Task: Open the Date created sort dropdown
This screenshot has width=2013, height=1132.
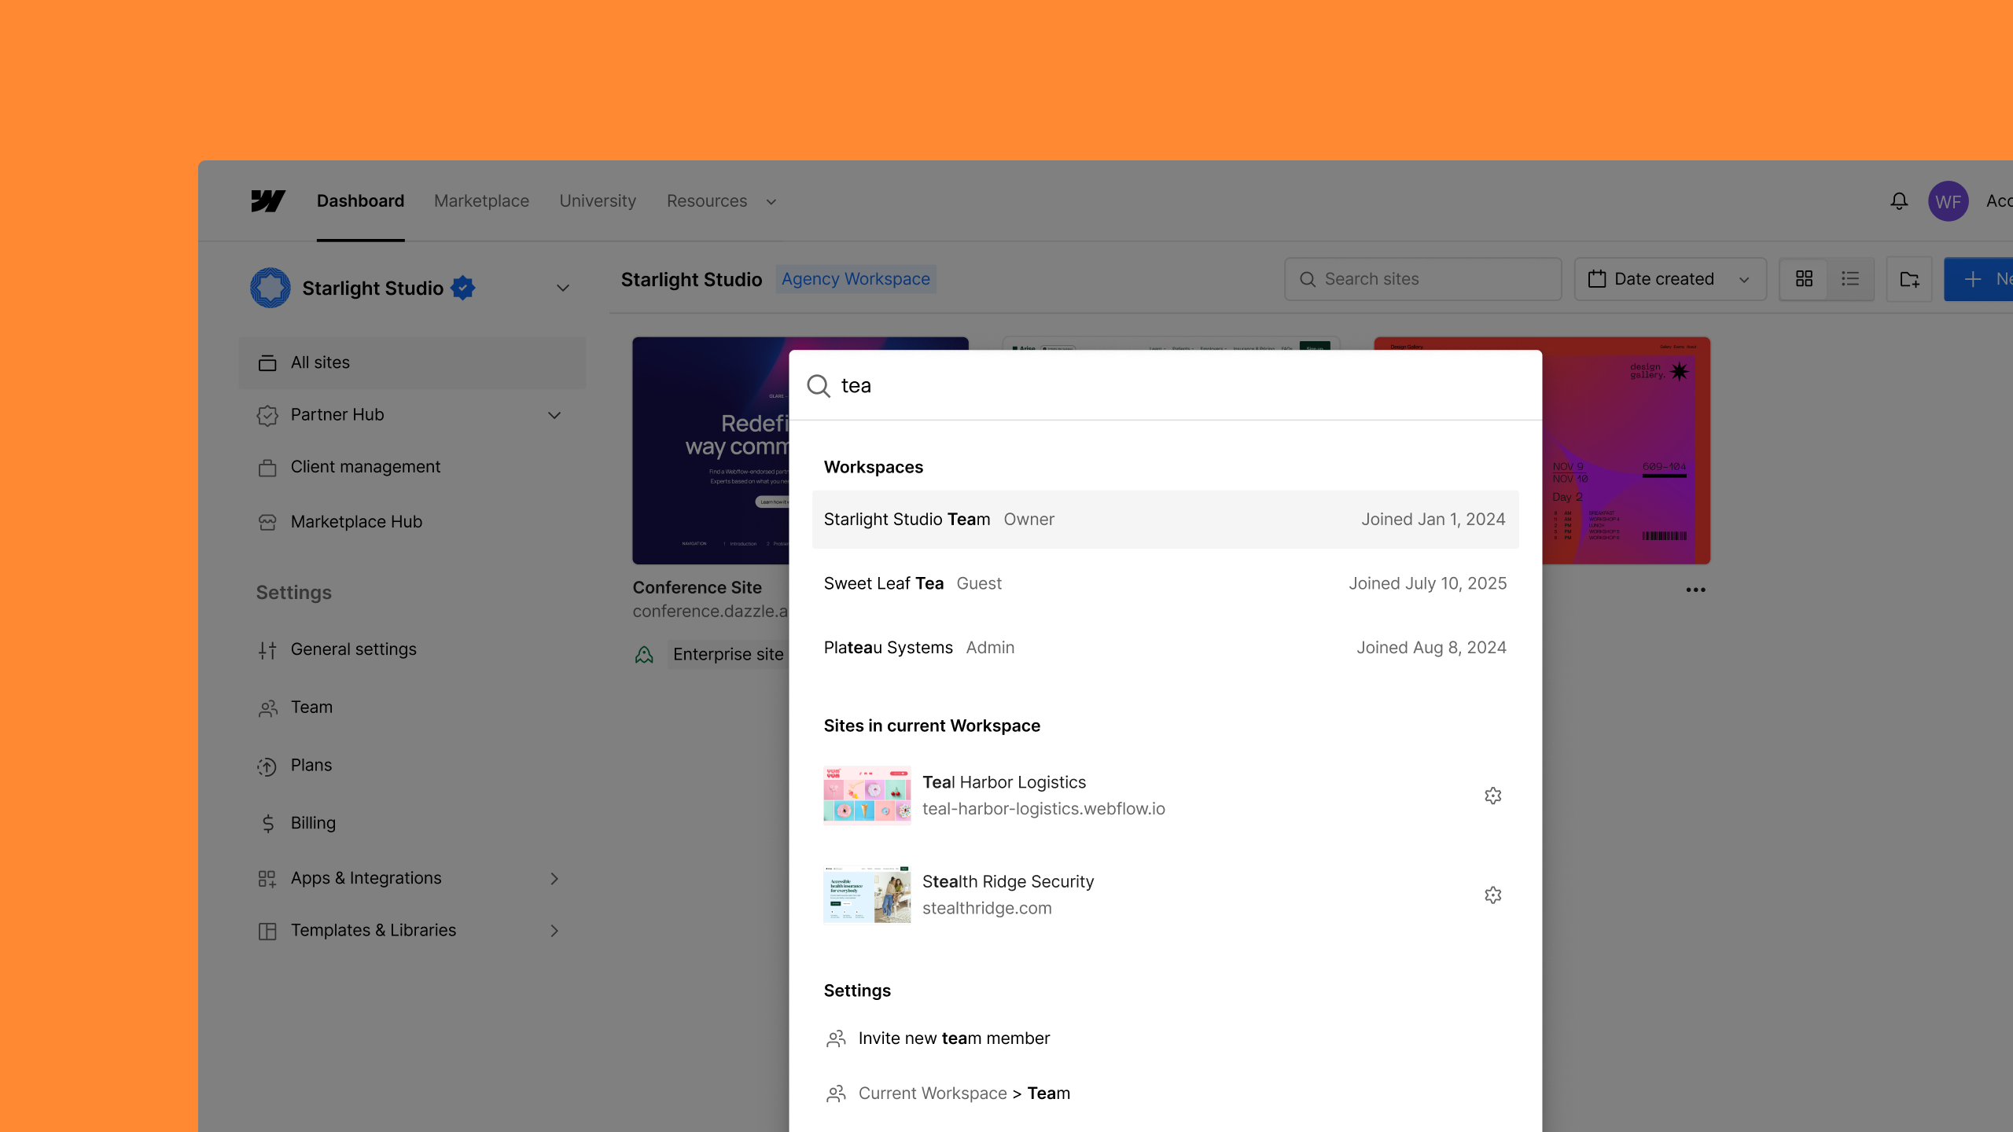Action: (1670, 279)
